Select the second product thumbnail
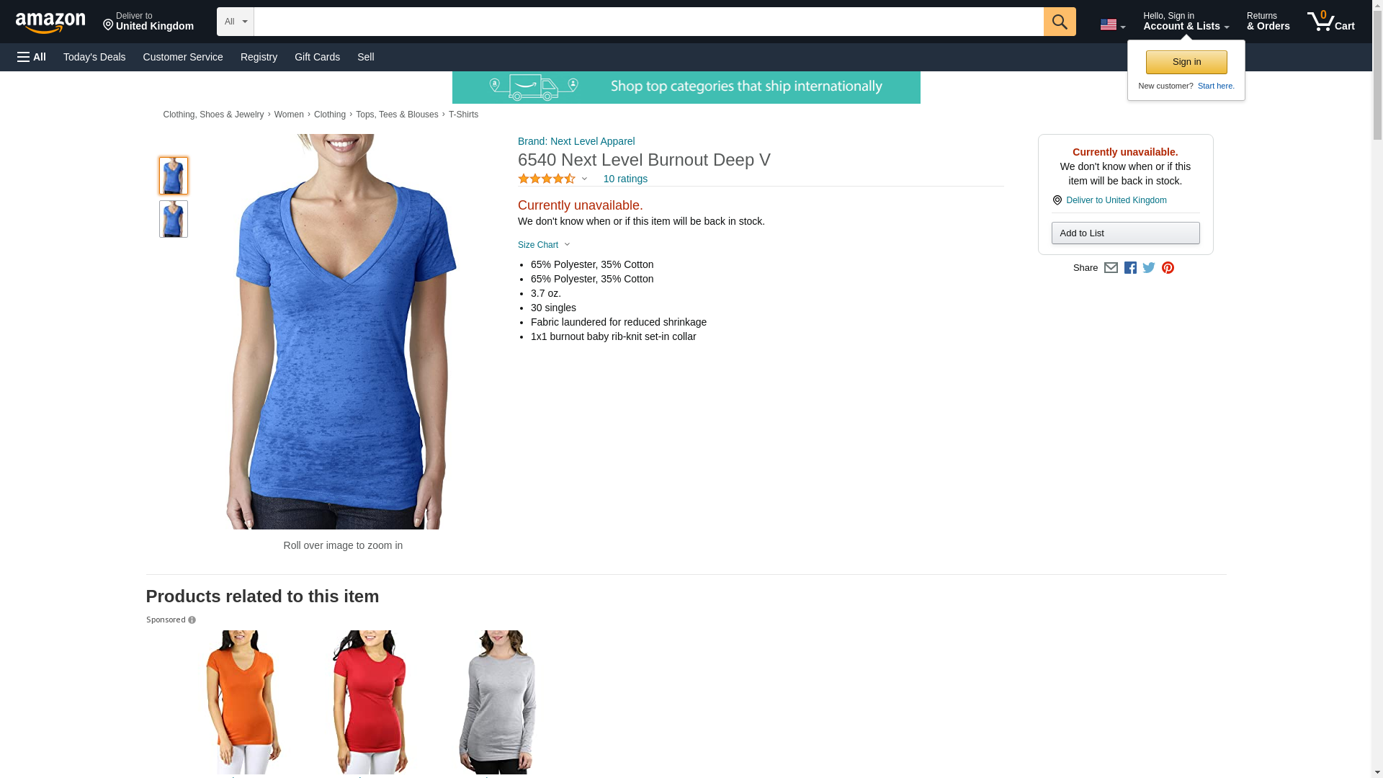 (174, 219)
